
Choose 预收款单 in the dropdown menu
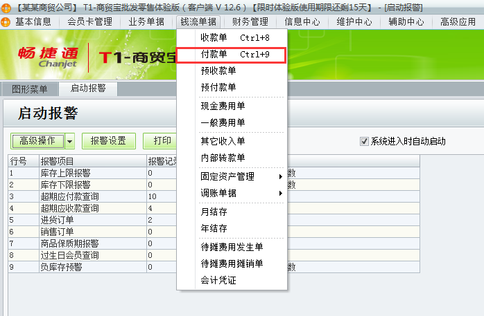(x=232, y=71)
